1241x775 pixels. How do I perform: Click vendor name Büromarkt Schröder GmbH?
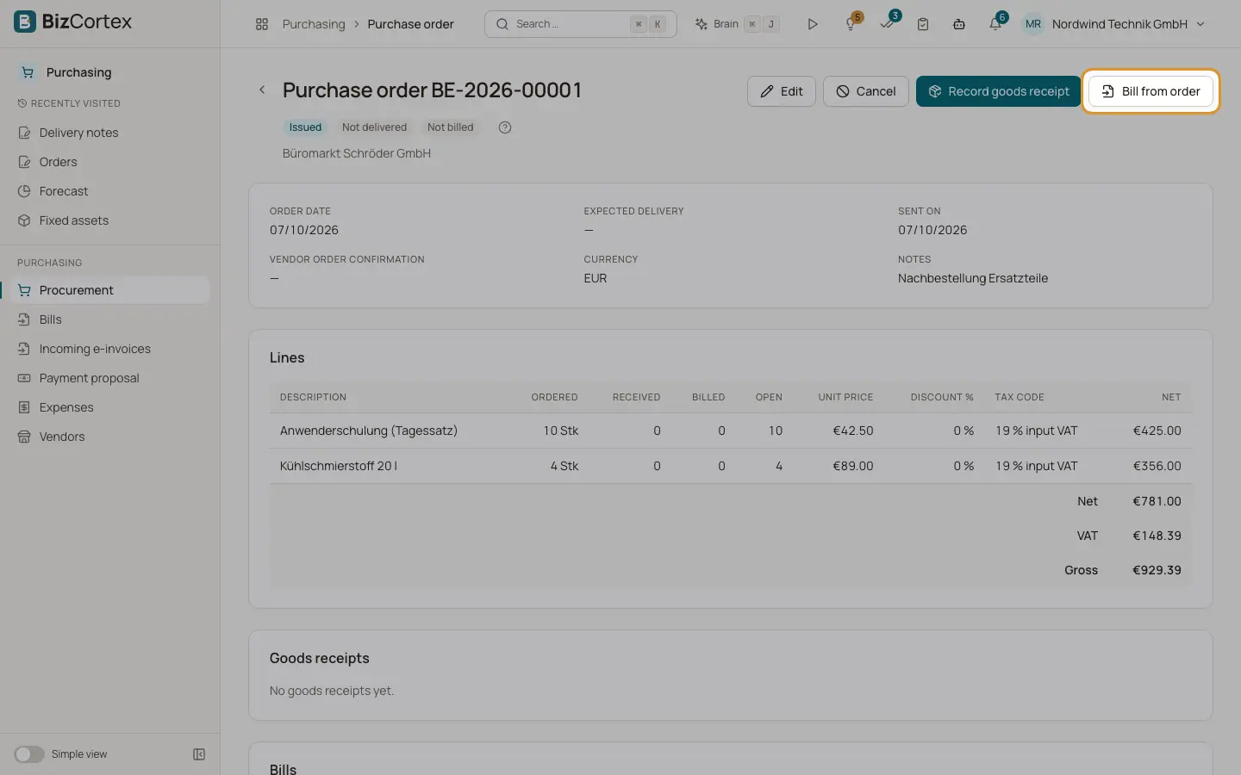coord(357,153)
